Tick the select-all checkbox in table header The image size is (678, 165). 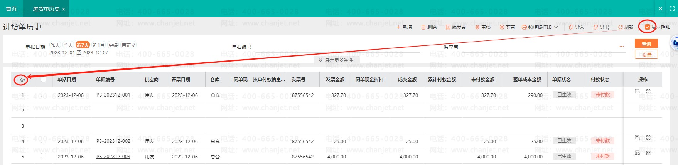coord(44,79)
